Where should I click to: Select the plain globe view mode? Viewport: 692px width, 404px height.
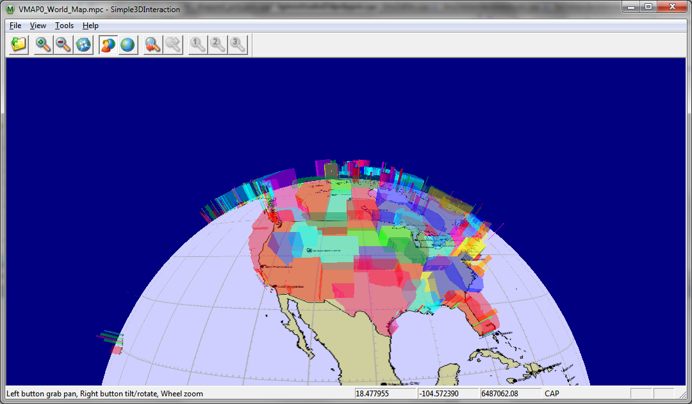click(x=128, y=45)
